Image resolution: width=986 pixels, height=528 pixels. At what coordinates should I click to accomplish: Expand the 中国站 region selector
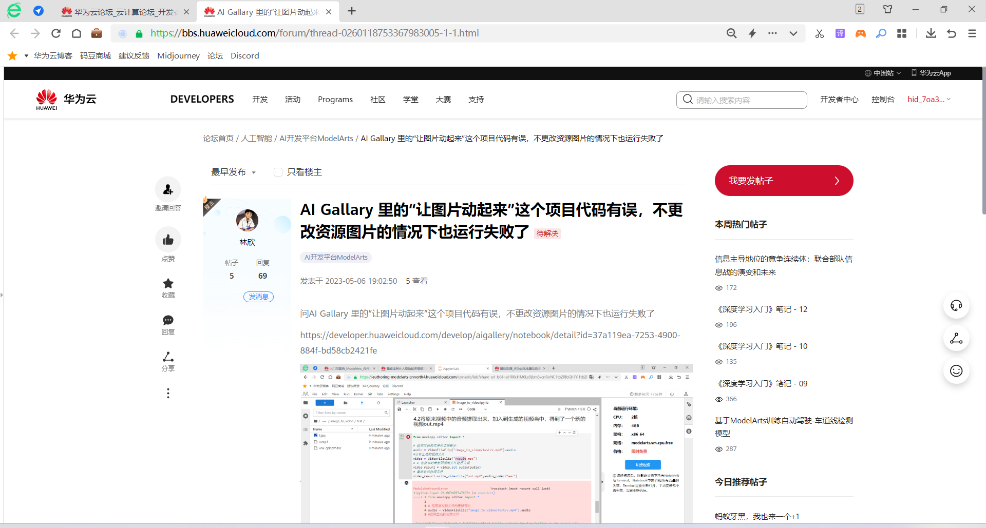coord(883,73)
